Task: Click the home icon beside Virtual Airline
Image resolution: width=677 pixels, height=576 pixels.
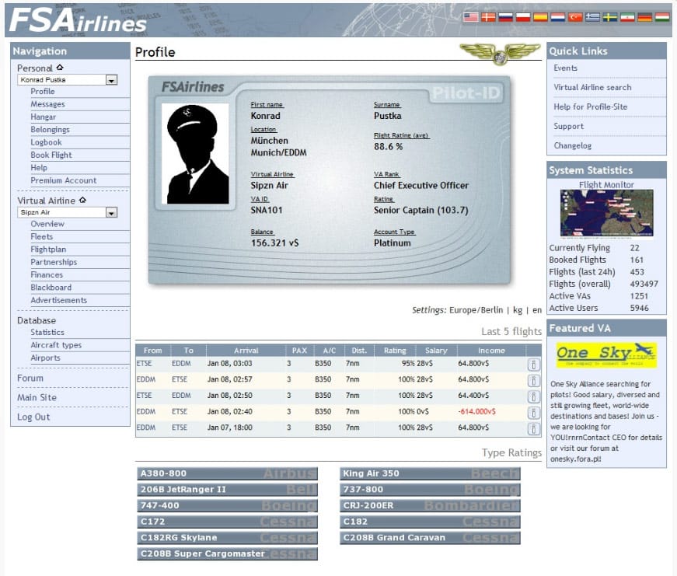Action: pyautogui.click(x=82, y=201)
